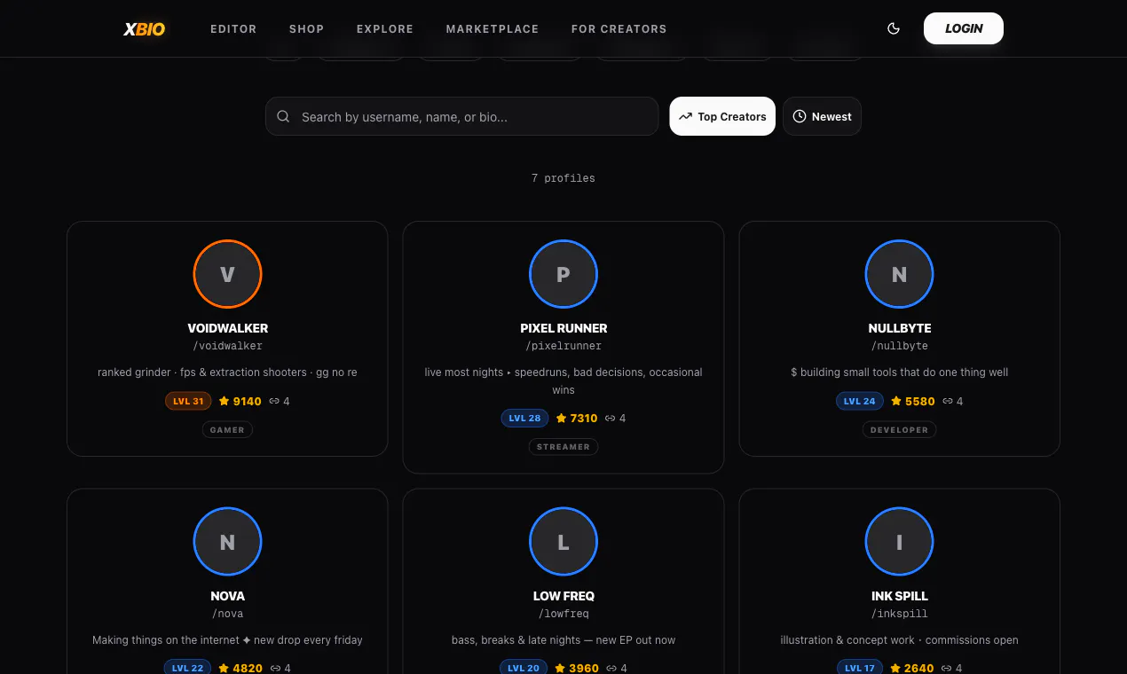Open Nullbyte's avatar circle
Screen dimensions: 1127x674
click(899, 274)
